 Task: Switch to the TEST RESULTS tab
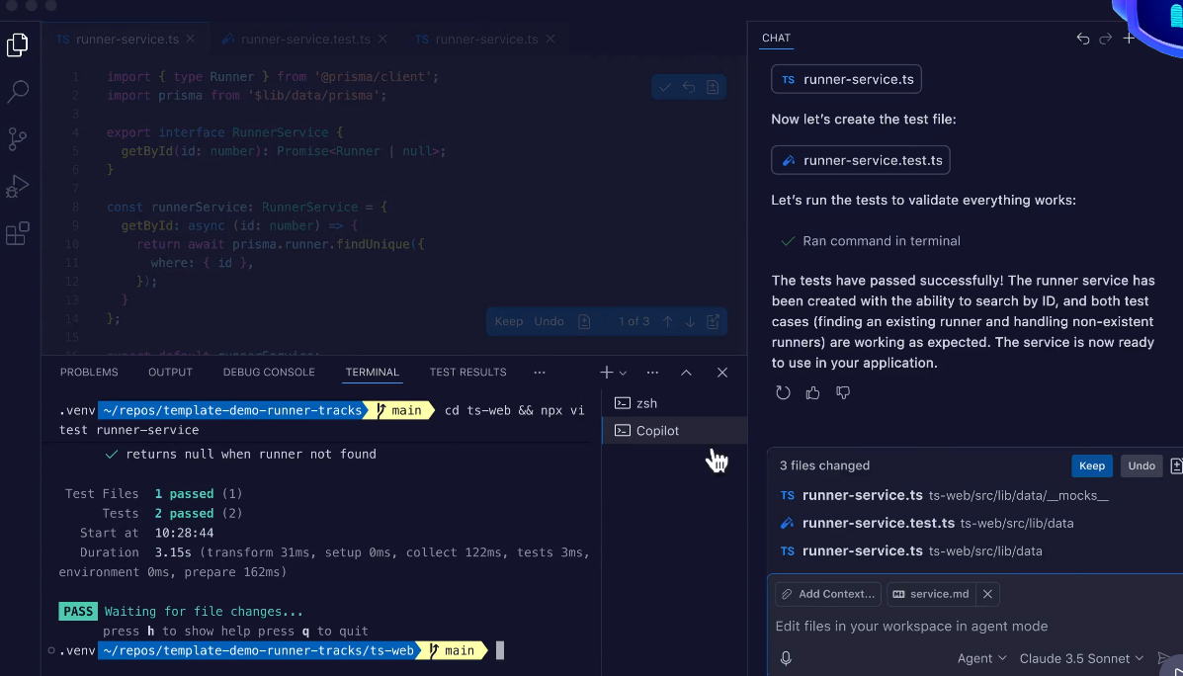pyautogui.click(x=467, y=373)
